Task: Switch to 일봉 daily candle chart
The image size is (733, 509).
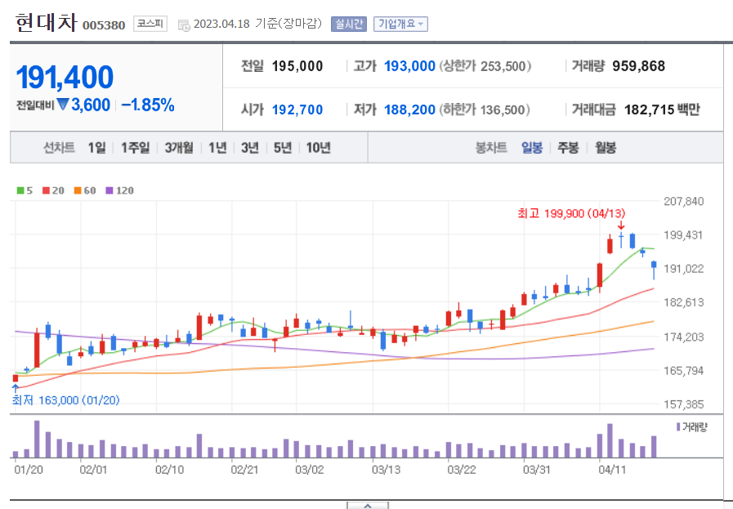Action: click(x=532, y=148)
